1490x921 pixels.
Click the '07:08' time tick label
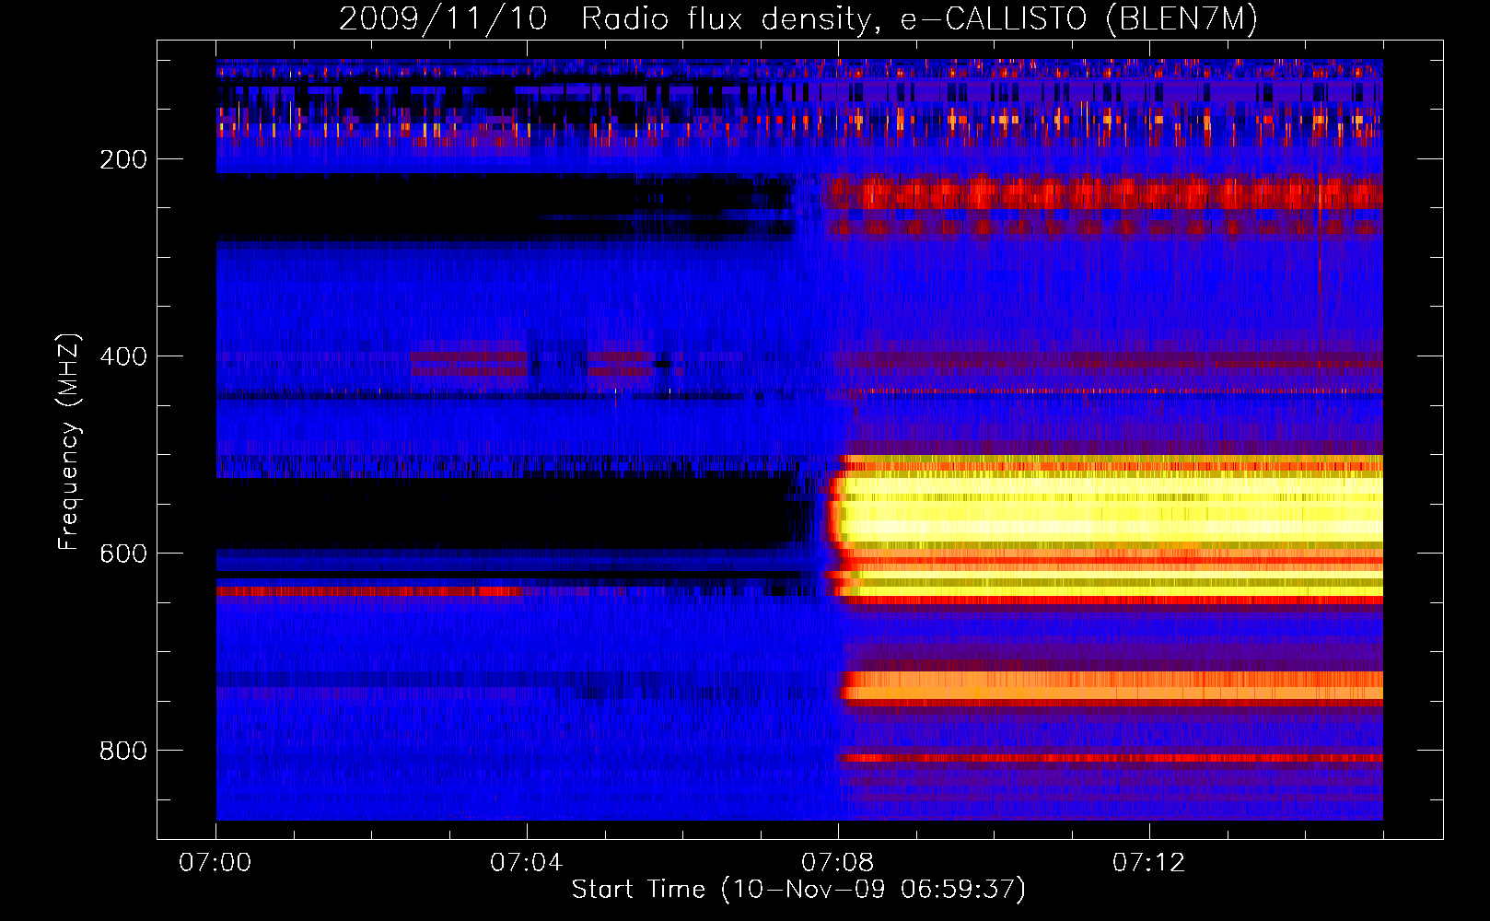click(x=838, y=863)
